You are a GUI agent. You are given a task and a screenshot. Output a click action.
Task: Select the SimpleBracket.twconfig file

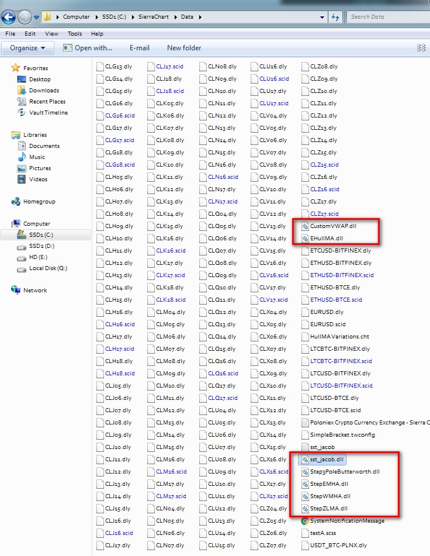(338, 435)
